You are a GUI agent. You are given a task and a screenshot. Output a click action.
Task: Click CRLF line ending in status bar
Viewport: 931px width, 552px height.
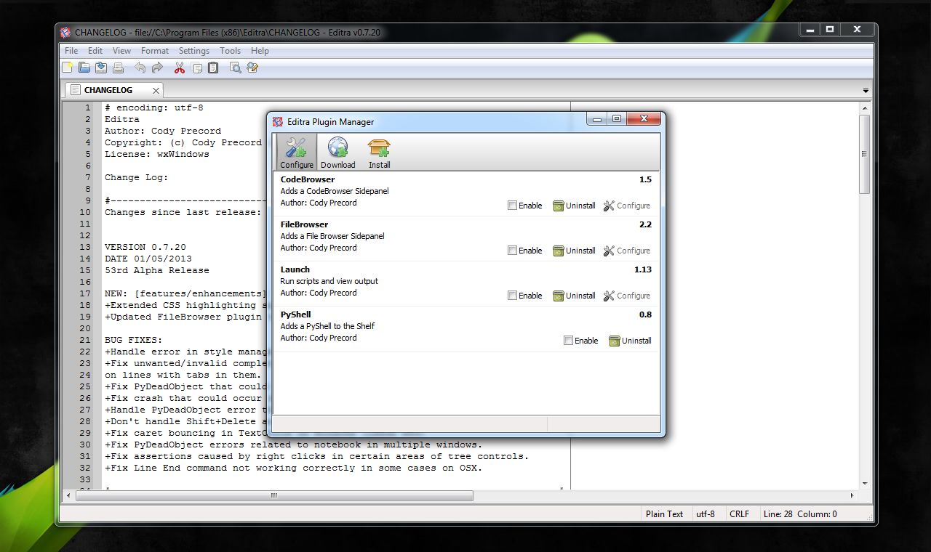click(x=739, y=514)
